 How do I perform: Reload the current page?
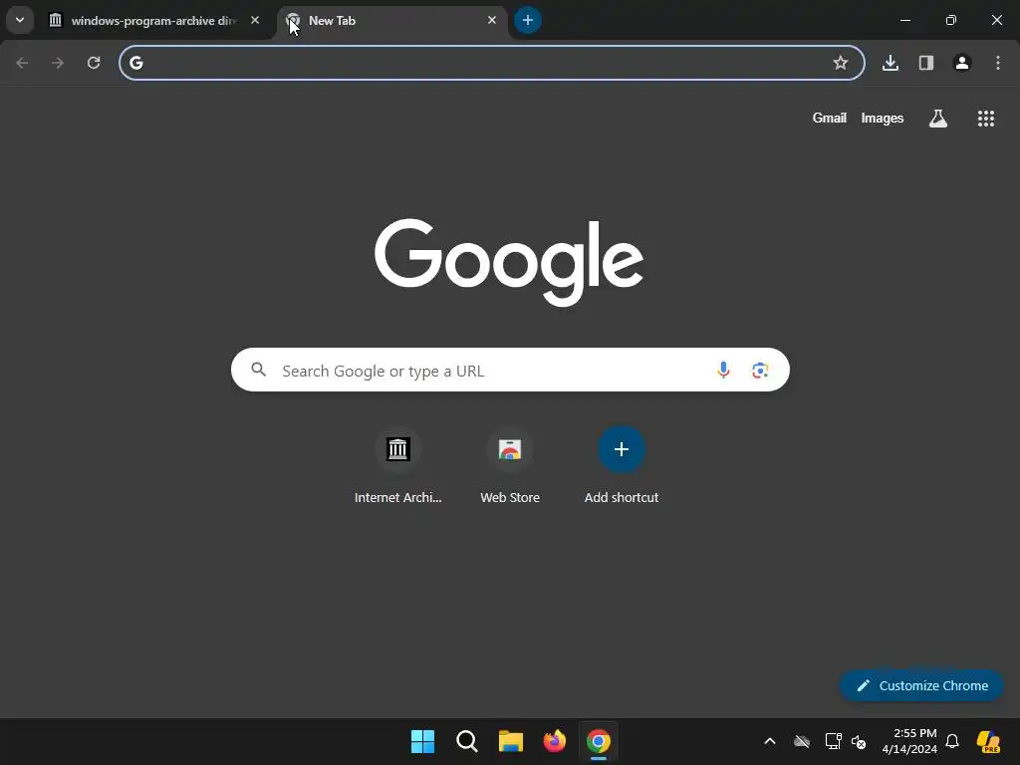click(x=94, y=63)
